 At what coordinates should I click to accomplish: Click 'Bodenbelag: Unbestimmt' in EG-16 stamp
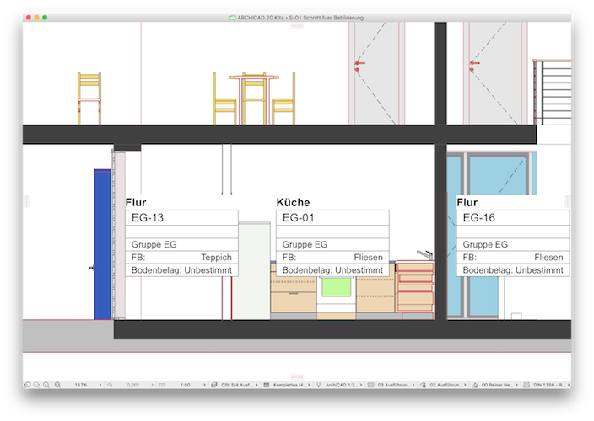click(513, 270)
